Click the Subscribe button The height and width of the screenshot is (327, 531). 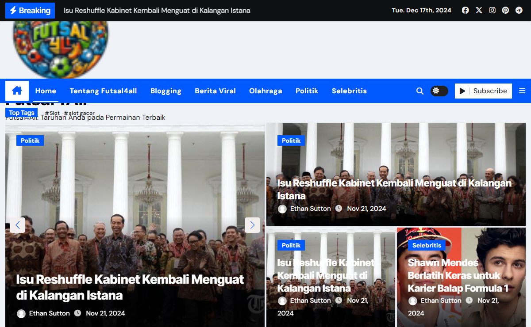[x=483, y=91]
